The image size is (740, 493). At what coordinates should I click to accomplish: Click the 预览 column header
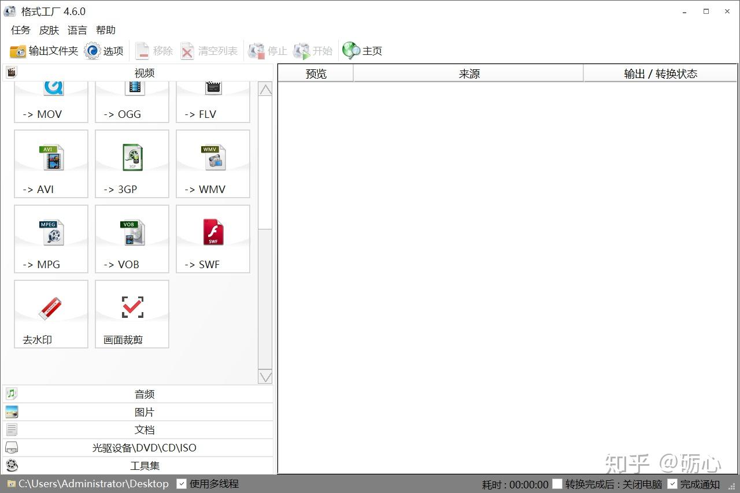pos(316,73)
